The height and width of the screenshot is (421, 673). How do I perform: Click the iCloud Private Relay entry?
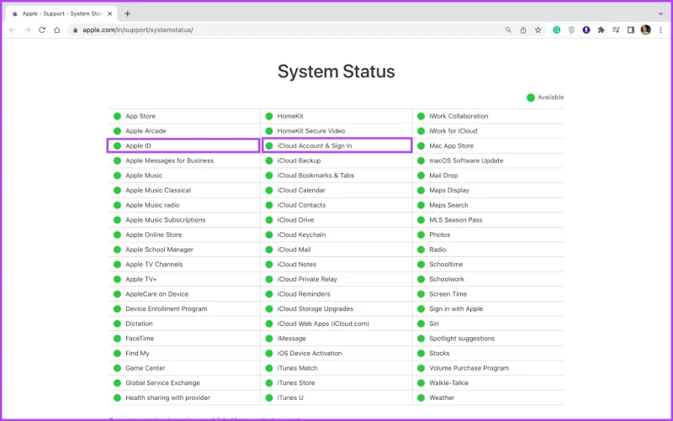click(307, 279)
